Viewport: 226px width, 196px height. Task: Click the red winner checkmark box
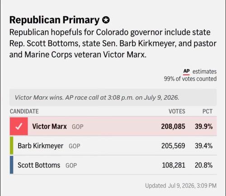[19, 126]
